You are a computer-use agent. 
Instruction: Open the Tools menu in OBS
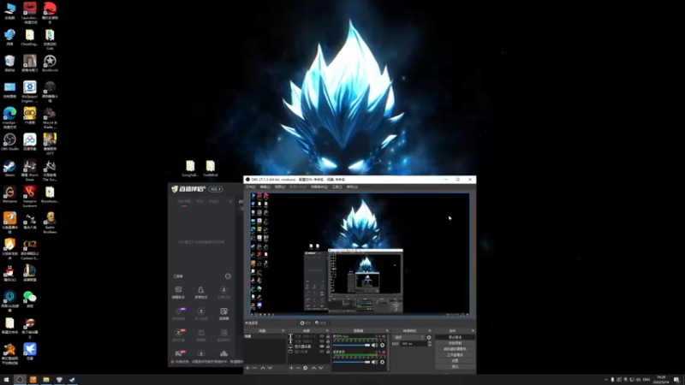[337, 187]
